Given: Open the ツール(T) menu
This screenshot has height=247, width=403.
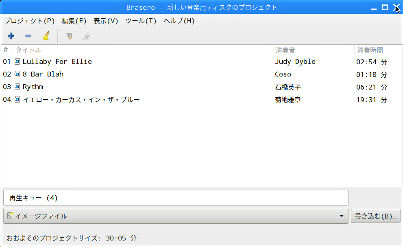Looking at the screenshot, I should pos(141,21).
